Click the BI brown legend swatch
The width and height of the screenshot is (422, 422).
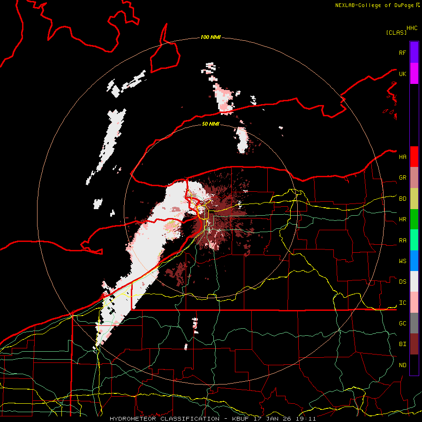click(414, 344)
